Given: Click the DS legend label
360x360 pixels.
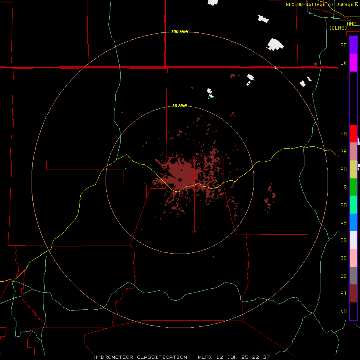Looking at the screenshot, I should (x=343, y=240).
